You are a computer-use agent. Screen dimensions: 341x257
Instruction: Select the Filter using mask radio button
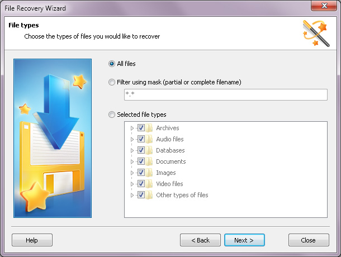[x=112, y=82]
